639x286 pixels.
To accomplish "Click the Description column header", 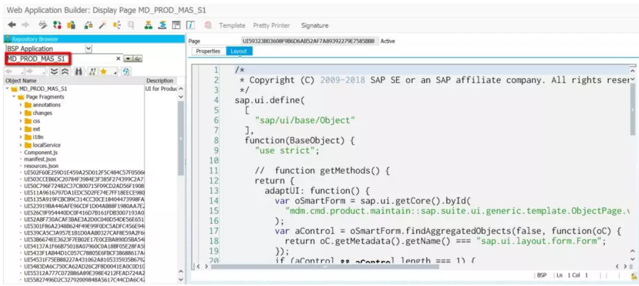I will pyautogui.click(x=161, y=81).
